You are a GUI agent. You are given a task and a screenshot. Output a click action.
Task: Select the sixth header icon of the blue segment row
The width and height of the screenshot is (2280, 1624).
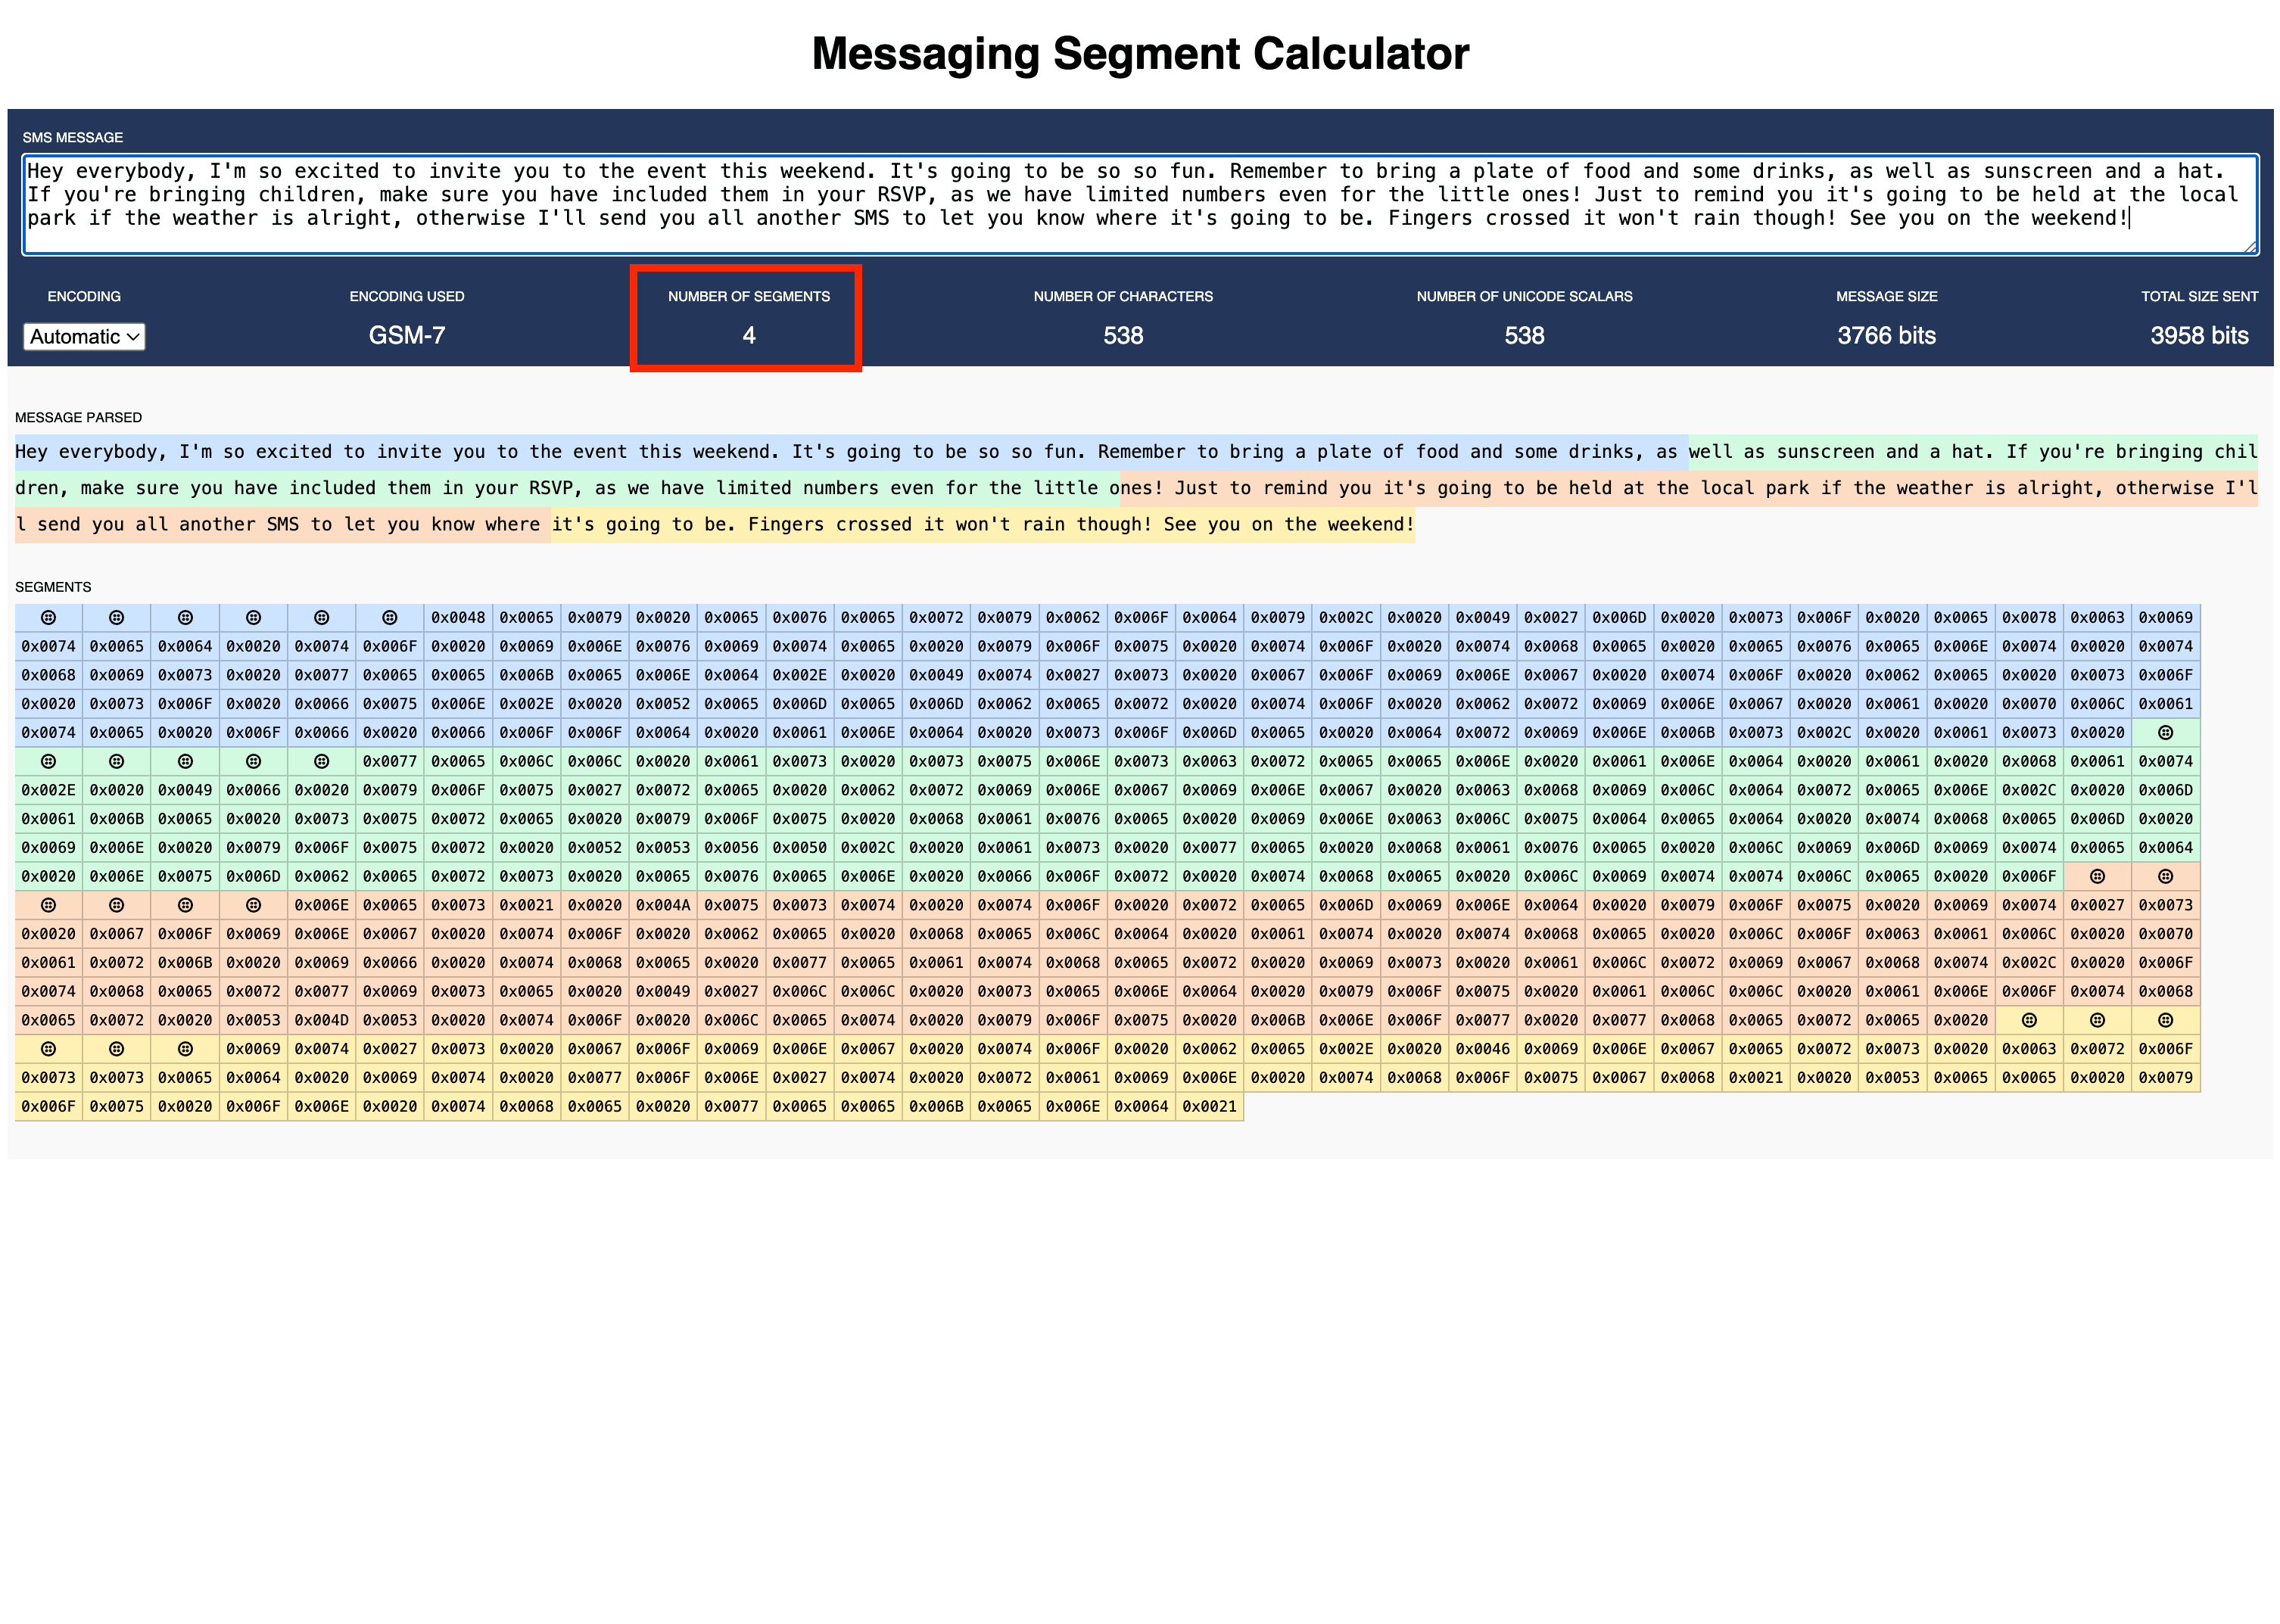[x=388, y=618]
